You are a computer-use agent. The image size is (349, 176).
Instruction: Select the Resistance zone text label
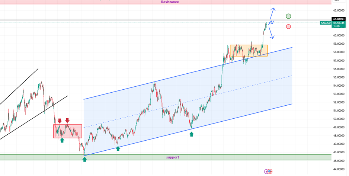tap(170, 2)
